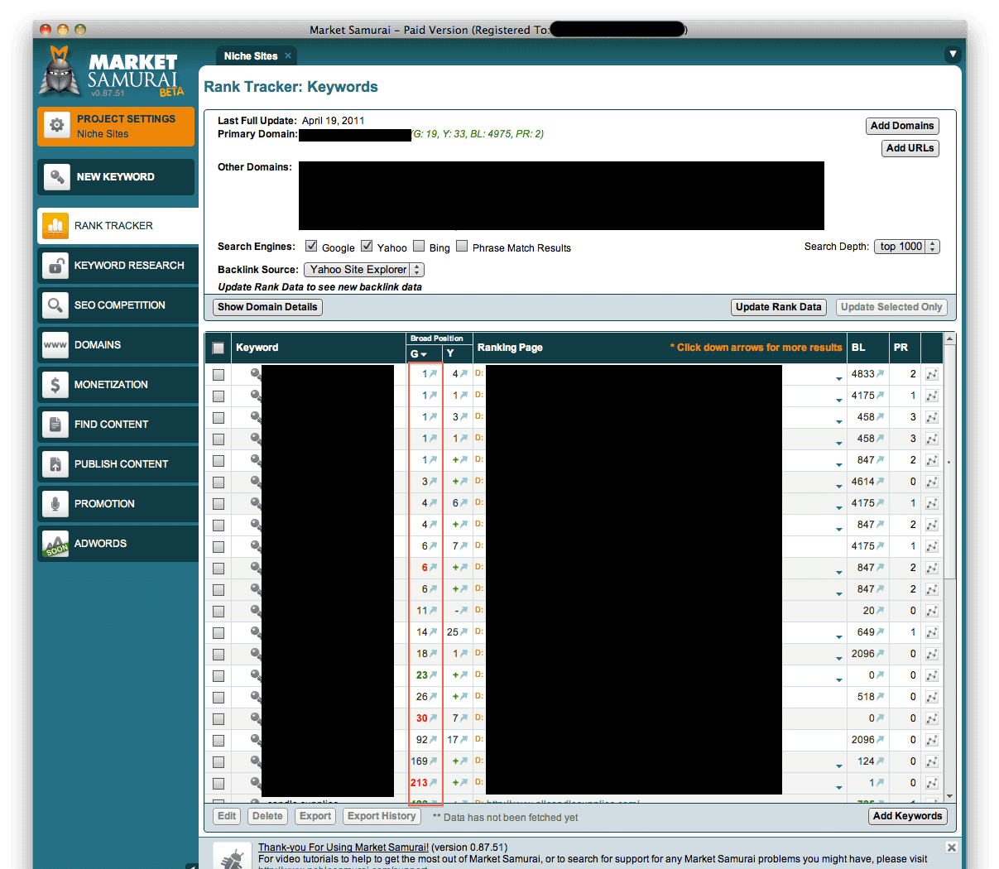The width and height of the screenshot is (999, 869).
Task: Click the Publish Content upload icon
Action: (x=55, y=464)
